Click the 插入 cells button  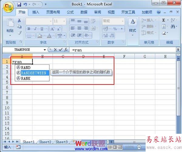[x=149, y=20]
